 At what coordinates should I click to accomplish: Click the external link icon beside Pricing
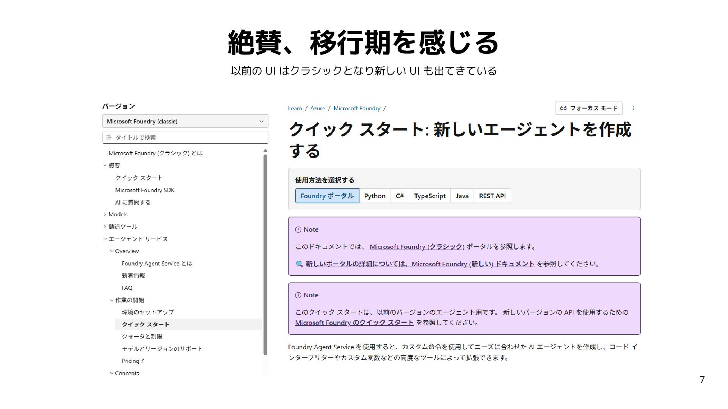tap(143, 361)
